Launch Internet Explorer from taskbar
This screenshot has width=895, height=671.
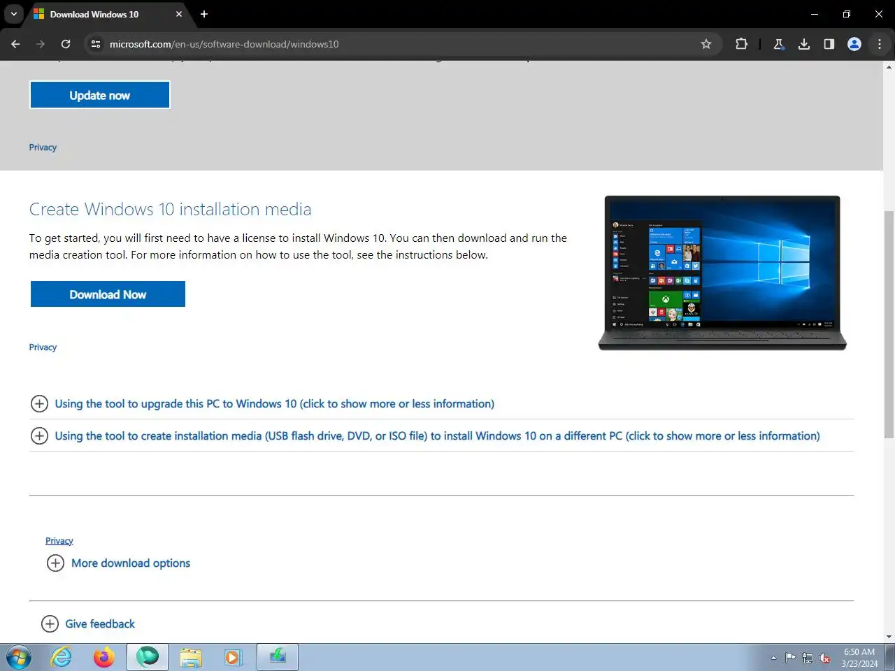[62, 658]
